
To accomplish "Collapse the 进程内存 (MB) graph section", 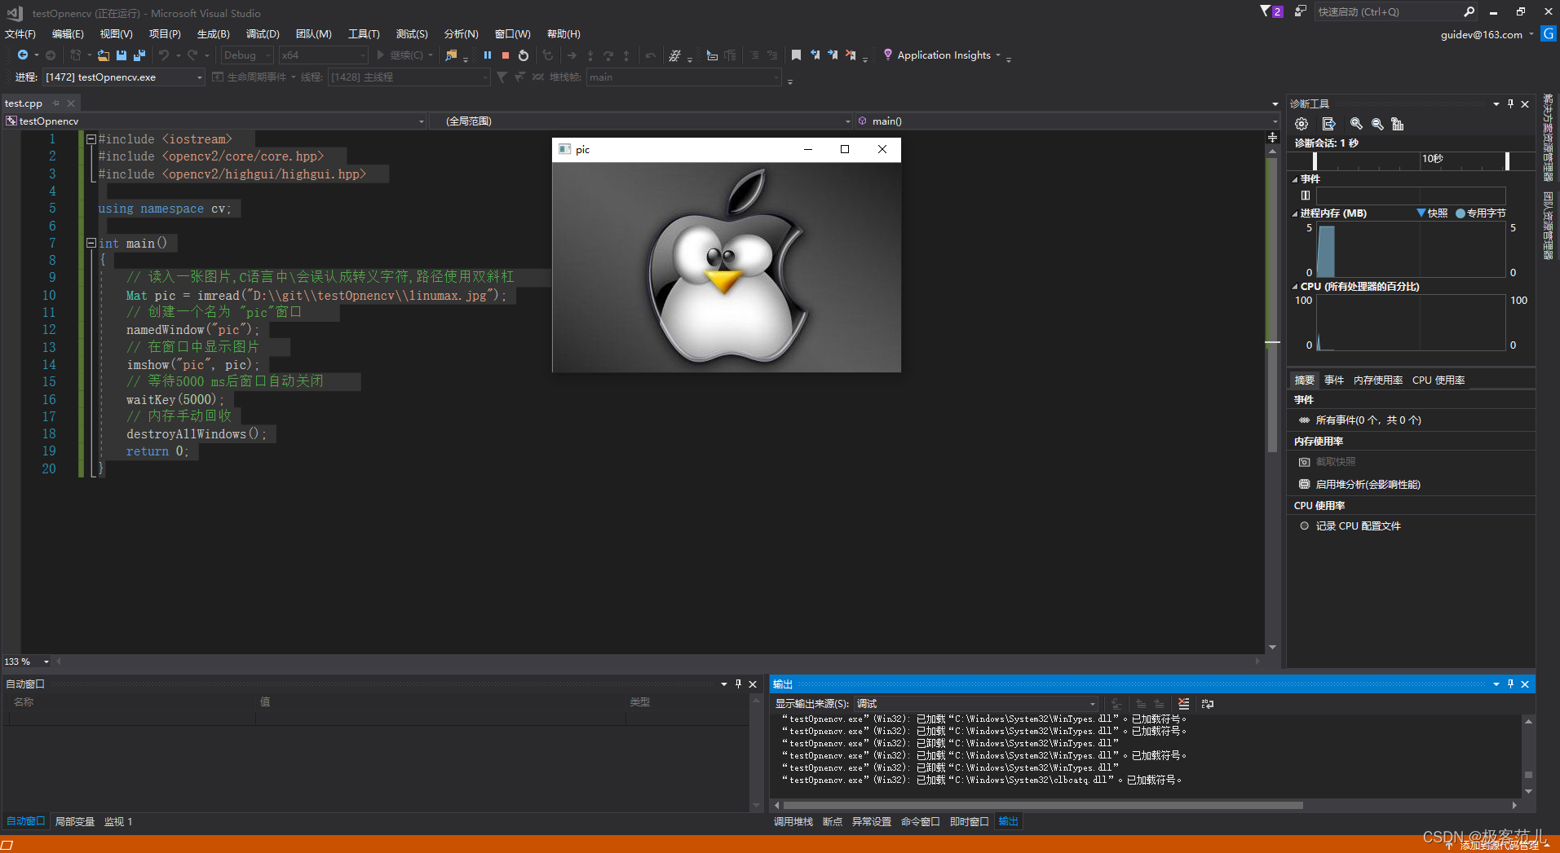I will click(1295, 213).
